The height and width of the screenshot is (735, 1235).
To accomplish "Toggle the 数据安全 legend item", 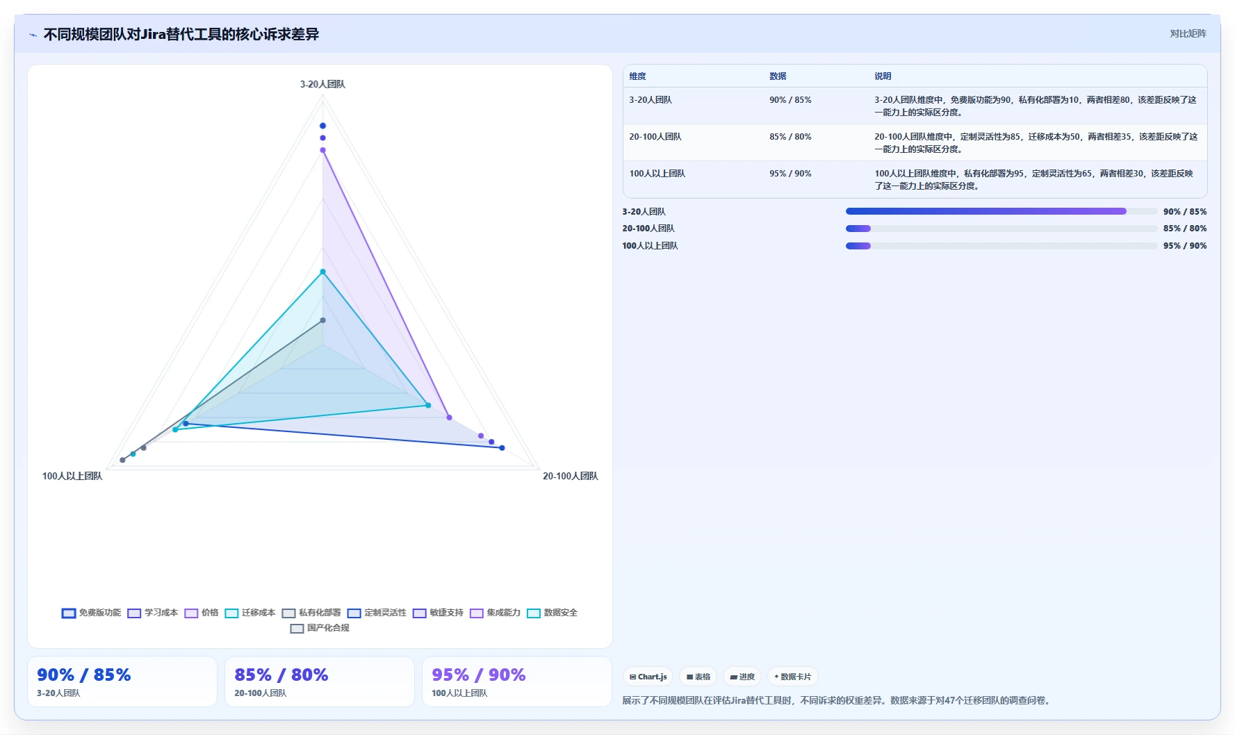I will pos(552,613).
